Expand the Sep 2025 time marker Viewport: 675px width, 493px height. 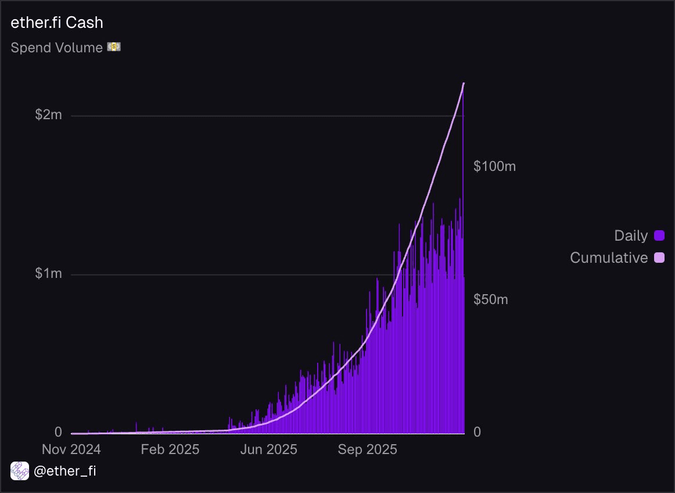367,449
